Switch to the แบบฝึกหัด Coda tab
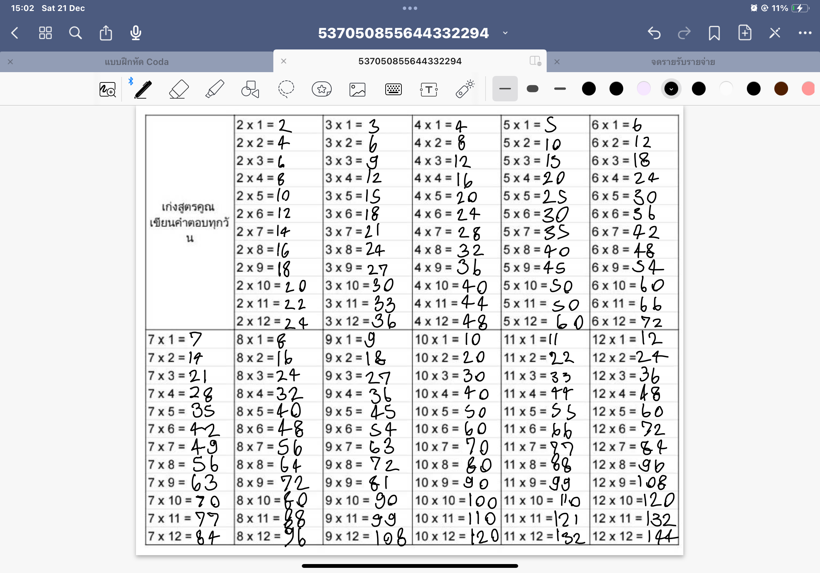The height and width of the screenshot is (573, 820). pos(136,62)
